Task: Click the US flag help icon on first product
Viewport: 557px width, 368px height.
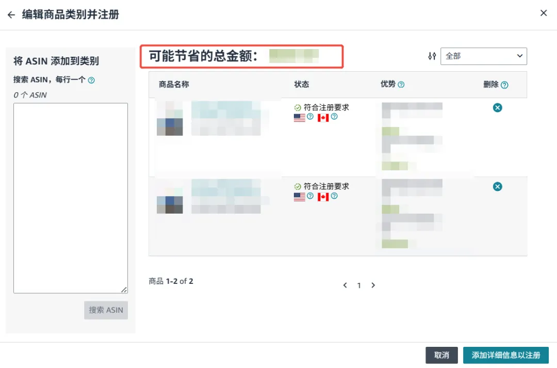Action: (310, 117)
